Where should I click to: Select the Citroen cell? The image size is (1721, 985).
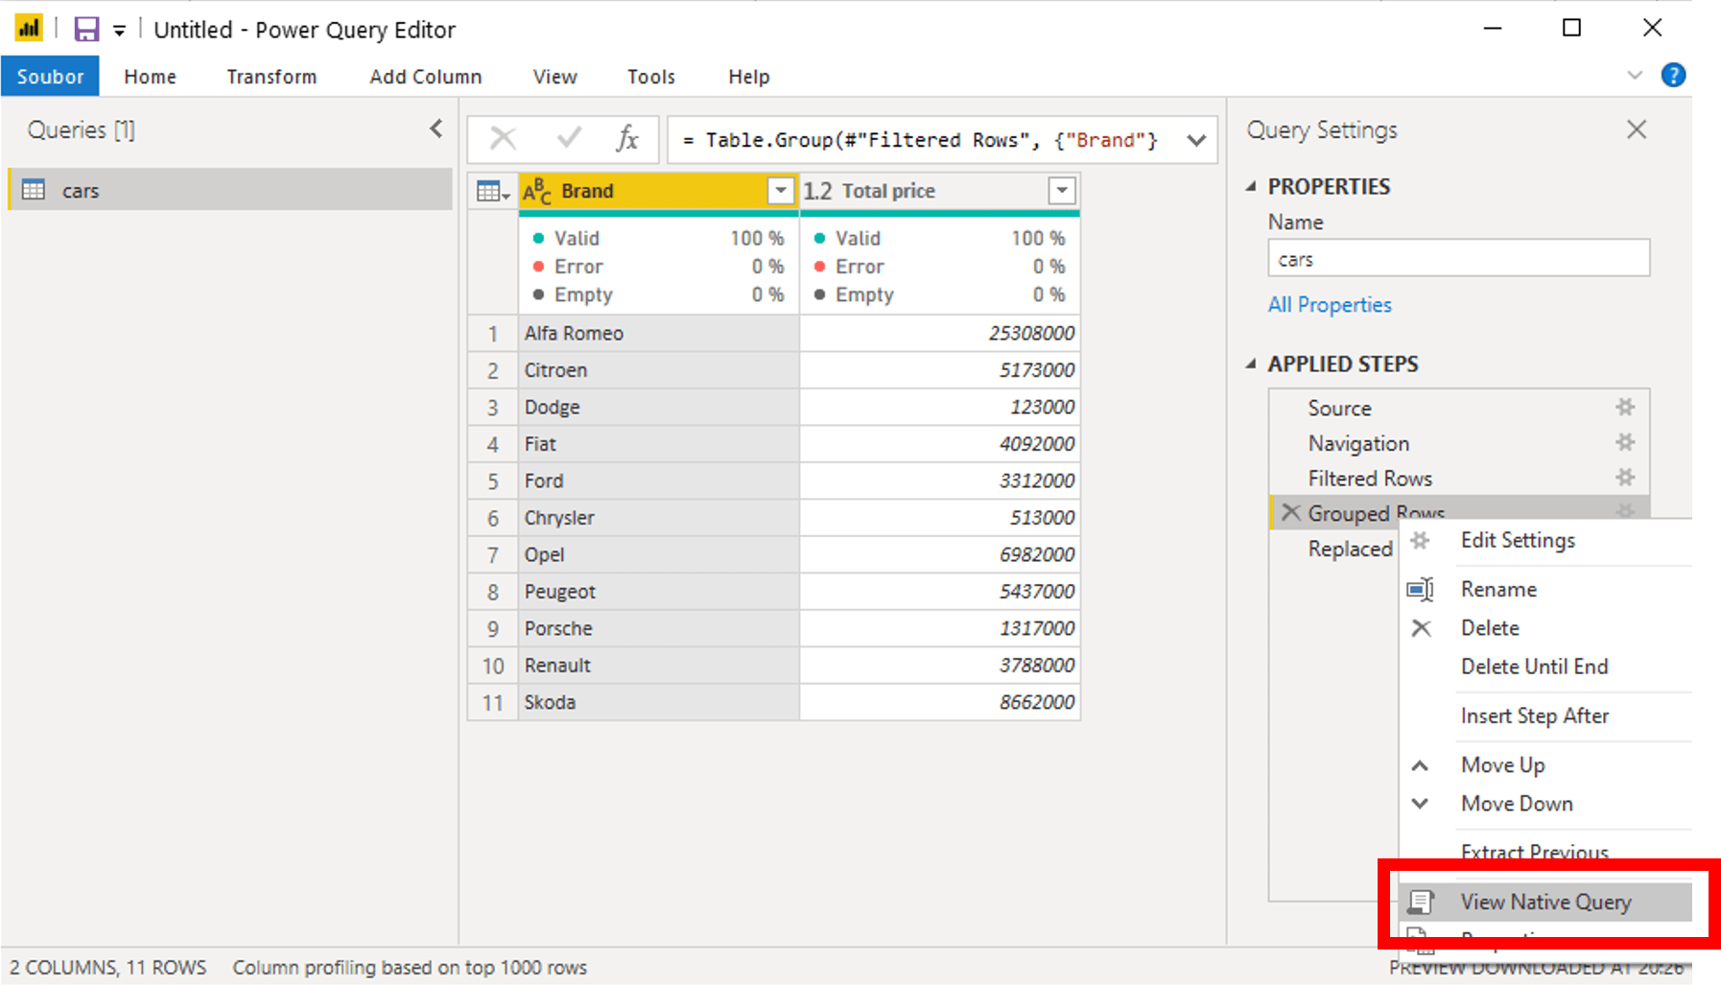(x=658, y=370)
